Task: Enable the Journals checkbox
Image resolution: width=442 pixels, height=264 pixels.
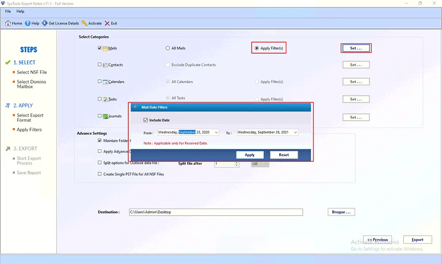Action: coord(100,116)
